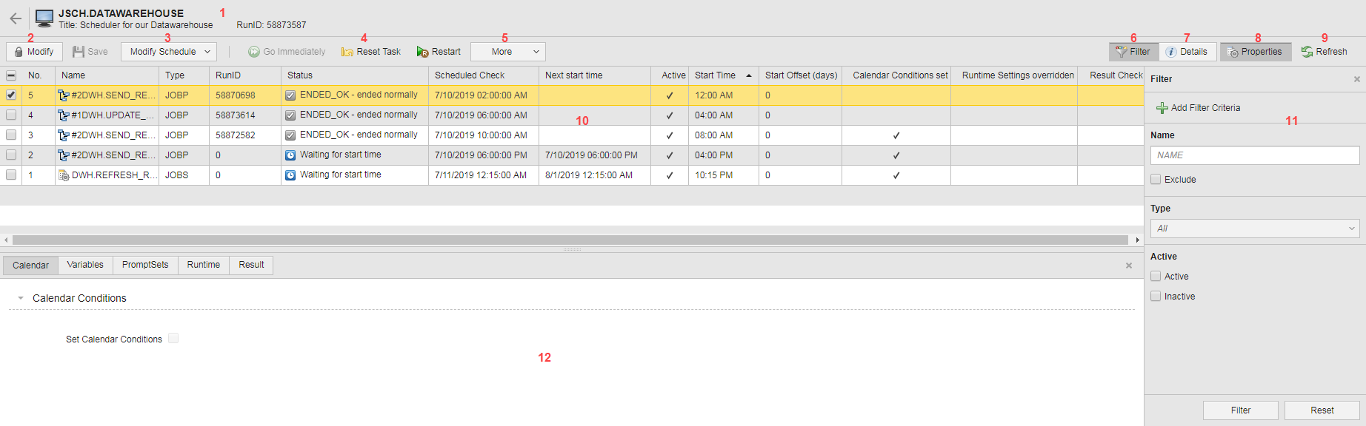The width and height of the screenshot is (1366, 426).
Task: Open the Modify Schedule dropdown
Action: [170, 52]
